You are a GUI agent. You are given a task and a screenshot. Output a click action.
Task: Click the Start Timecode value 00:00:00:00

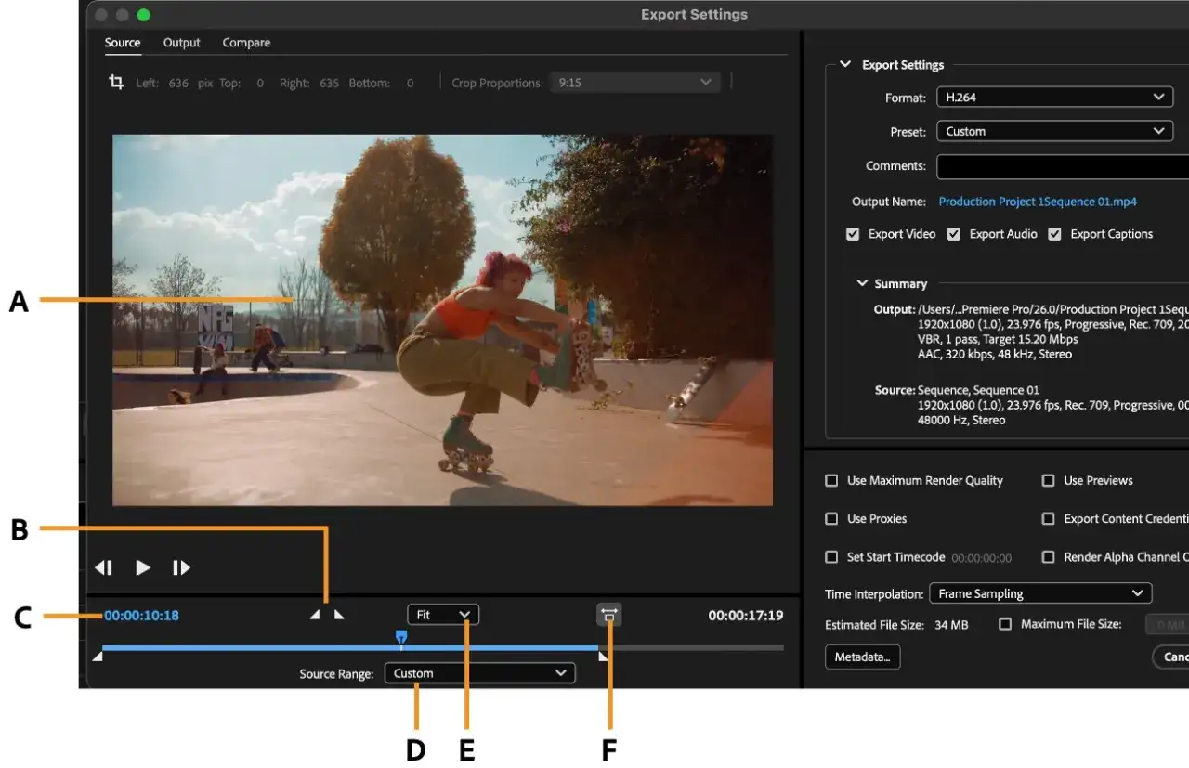coord(982,558)
